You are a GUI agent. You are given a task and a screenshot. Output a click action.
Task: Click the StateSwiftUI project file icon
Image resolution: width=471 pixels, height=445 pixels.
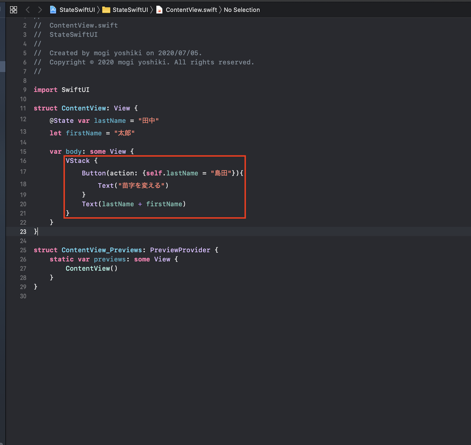pyautogui.click(x=53, y=10)
